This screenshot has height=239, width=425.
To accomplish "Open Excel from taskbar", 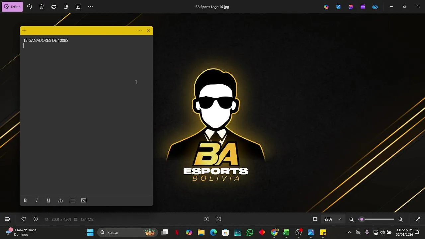I will pos(286,232).
